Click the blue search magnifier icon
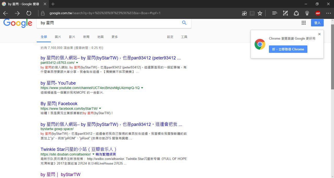This screenshot has height=178, width=334. point(184,23)
